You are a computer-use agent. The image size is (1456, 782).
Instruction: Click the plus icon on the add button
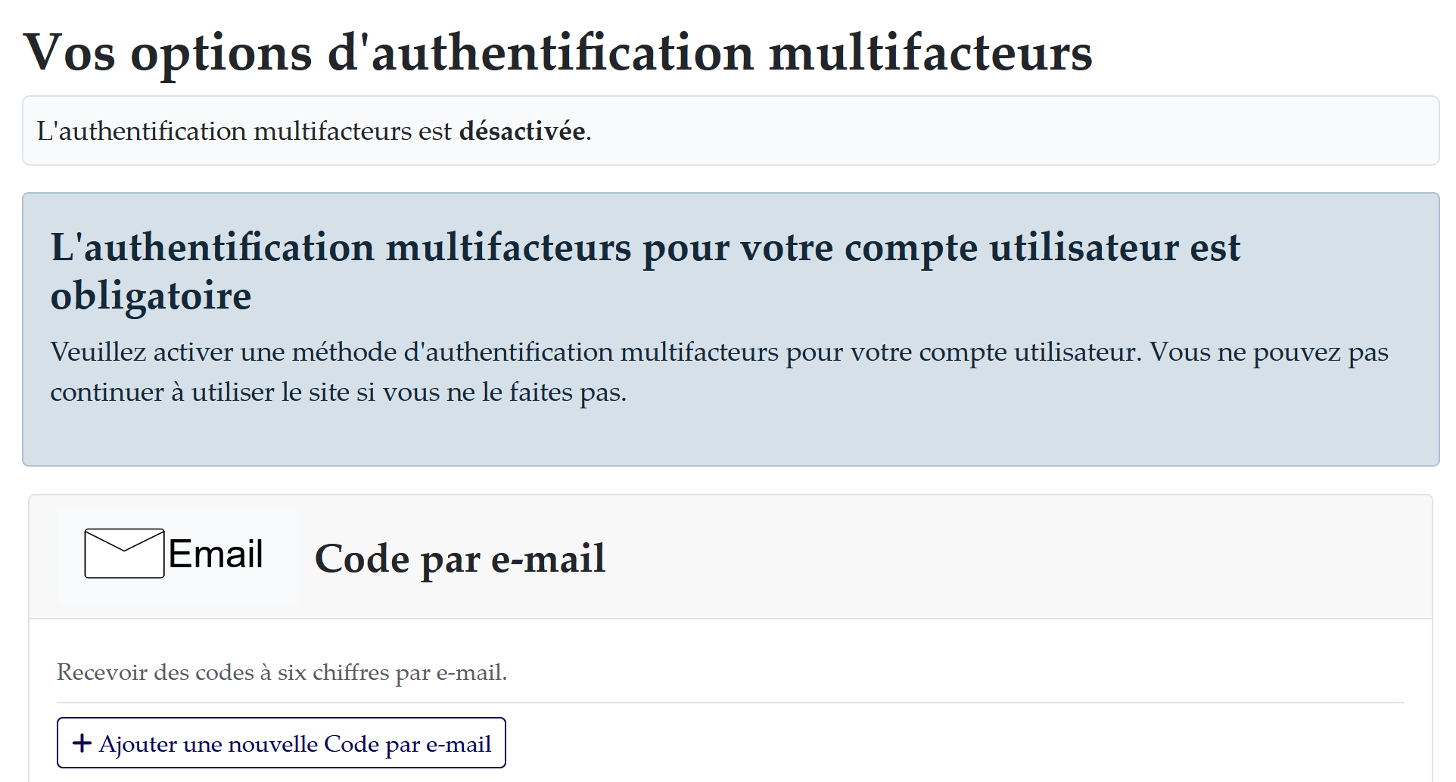[x=82, y=743]
